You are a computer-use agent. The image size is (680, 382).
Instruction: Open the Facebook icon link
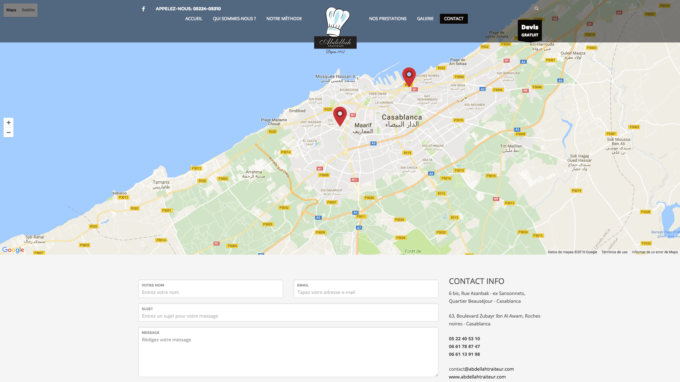coord(143,9)
